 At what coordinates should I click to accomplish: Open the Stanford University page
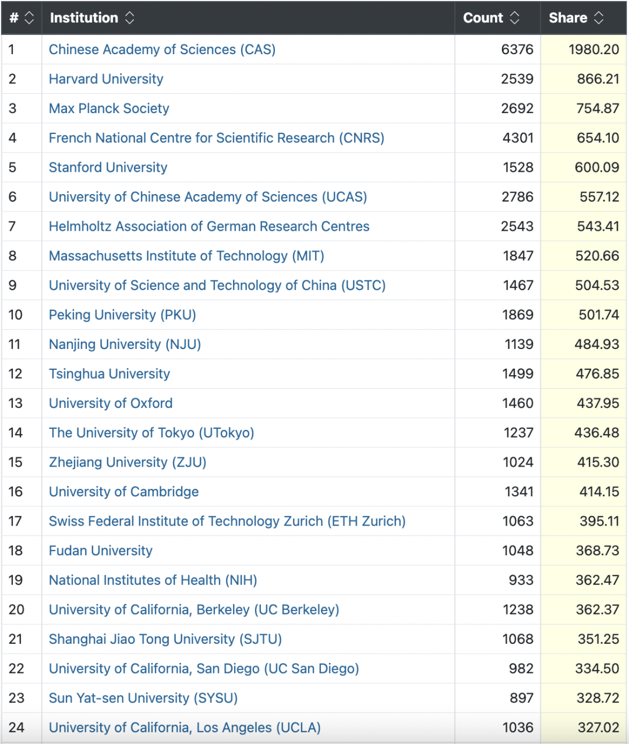click(108, 167)
